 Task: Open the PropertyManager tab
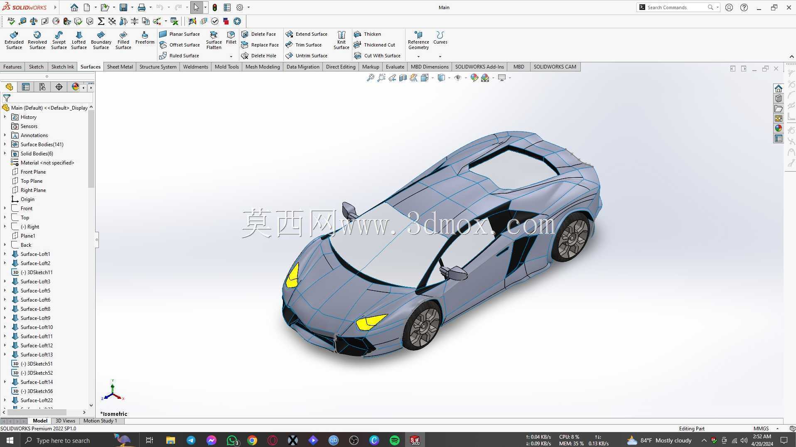26,87
